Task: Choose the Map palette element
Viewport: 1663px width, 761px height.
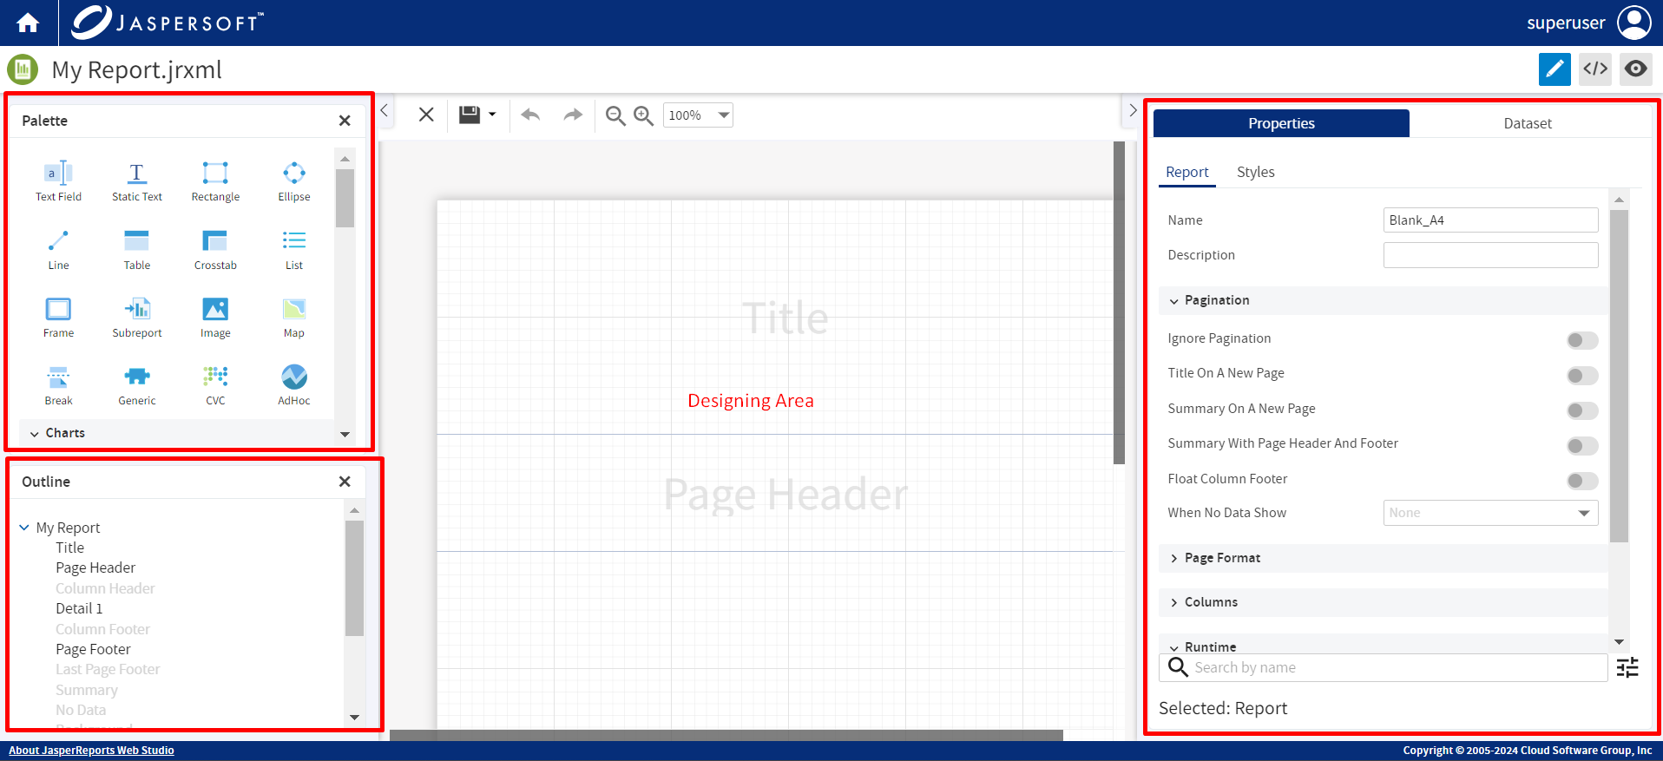Action: point(294,318)
